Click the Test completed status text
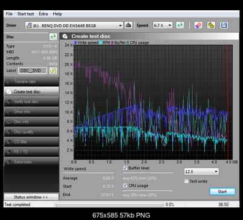243x220 pixels. tap(18, 204)
